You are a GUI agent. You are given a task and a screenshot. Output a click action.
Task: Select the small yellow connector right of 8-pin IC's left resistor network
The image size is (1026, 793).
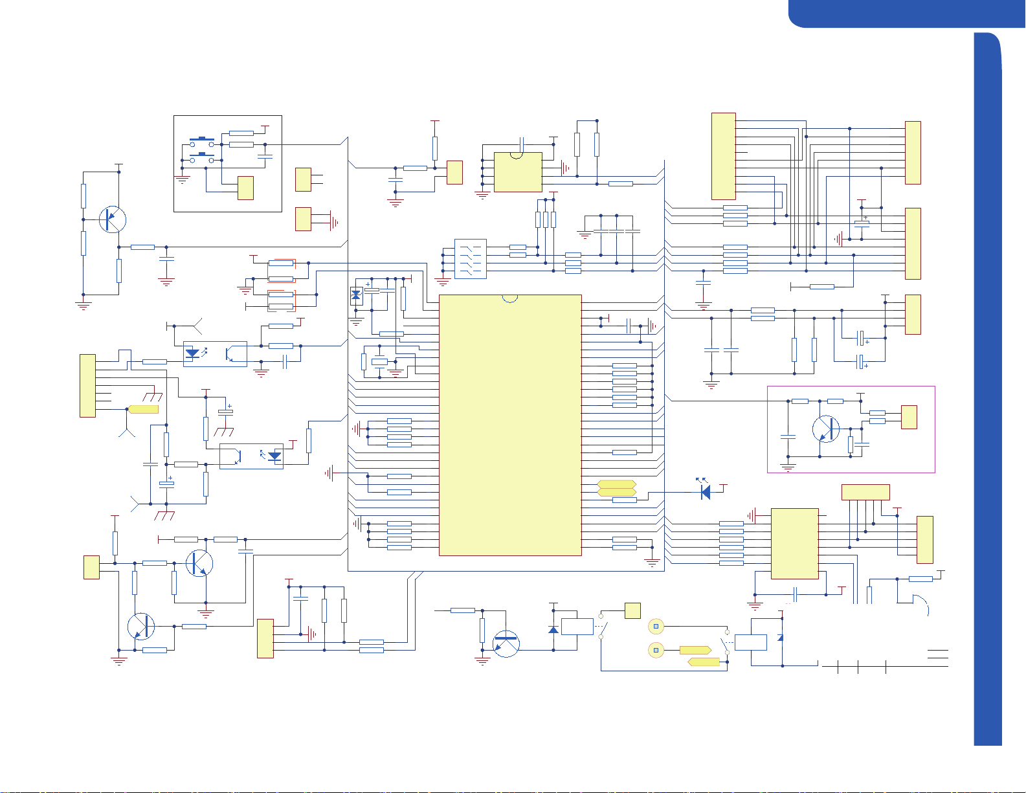455,172
